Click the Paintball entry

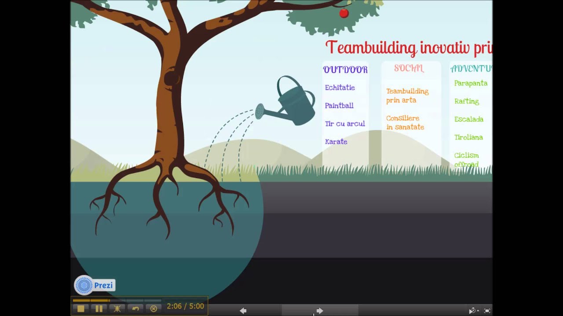(339, 106)
